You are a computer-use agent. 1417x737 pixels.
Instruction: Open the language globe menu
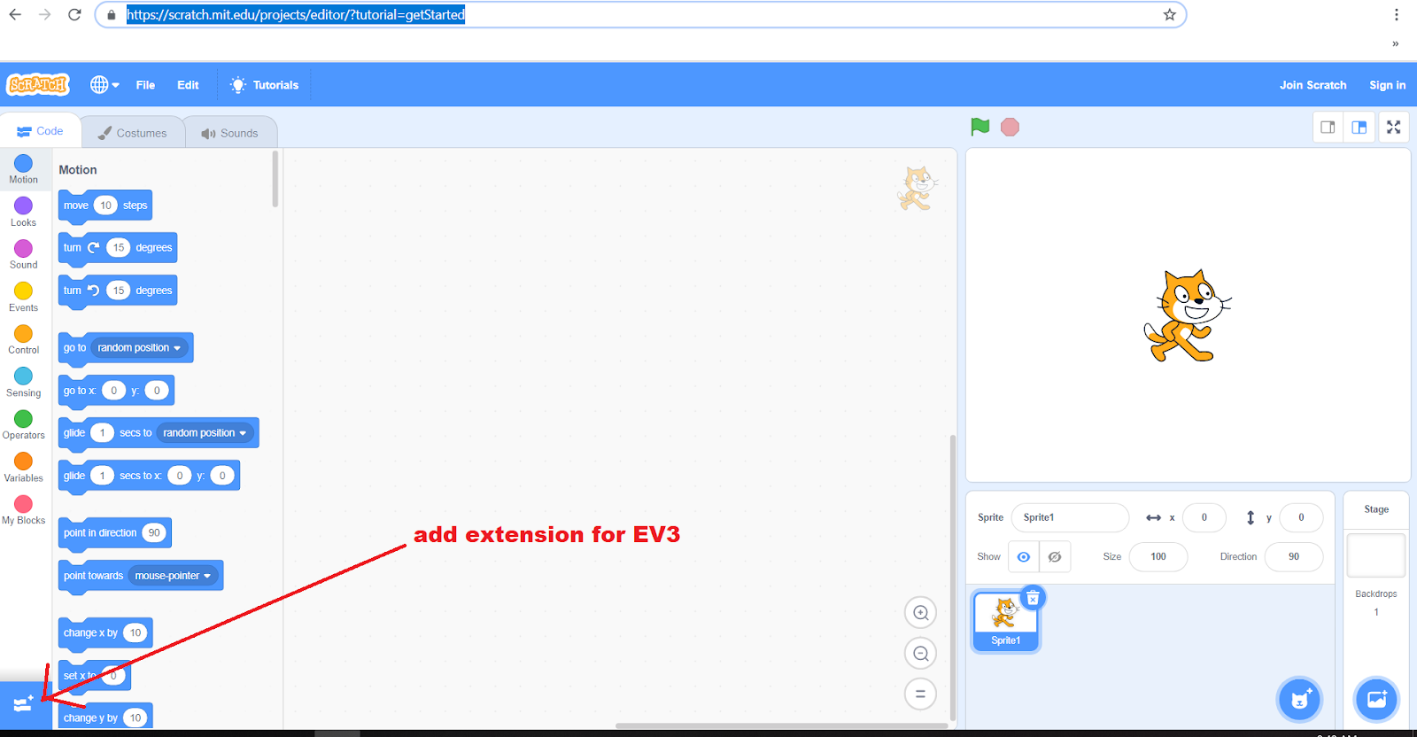pyautogui.click(x=105, y=85)
